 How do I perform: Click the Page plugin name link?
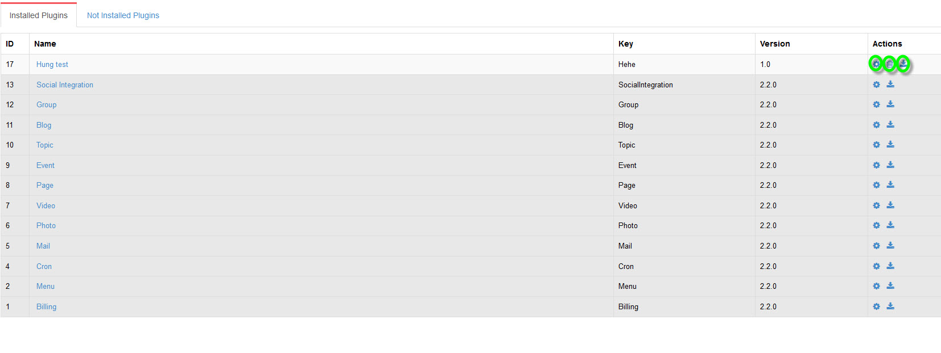tap(45, 186)
